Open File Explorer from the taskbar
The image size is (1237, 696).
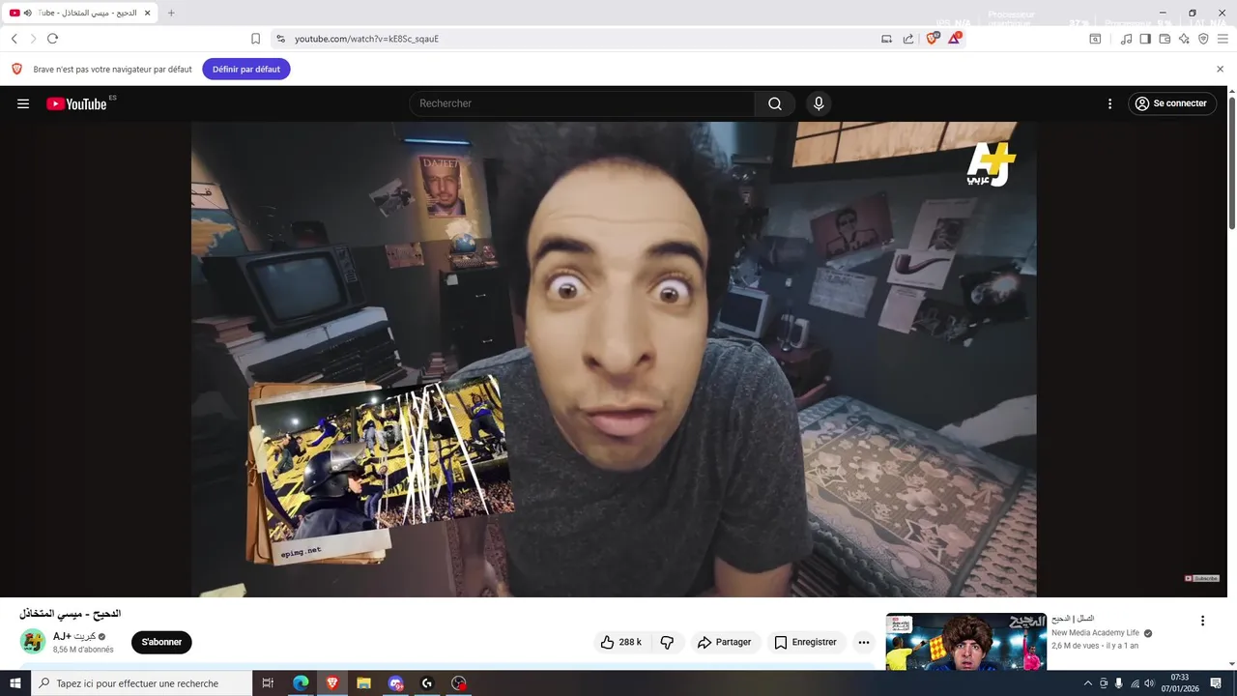pos(363,683)
